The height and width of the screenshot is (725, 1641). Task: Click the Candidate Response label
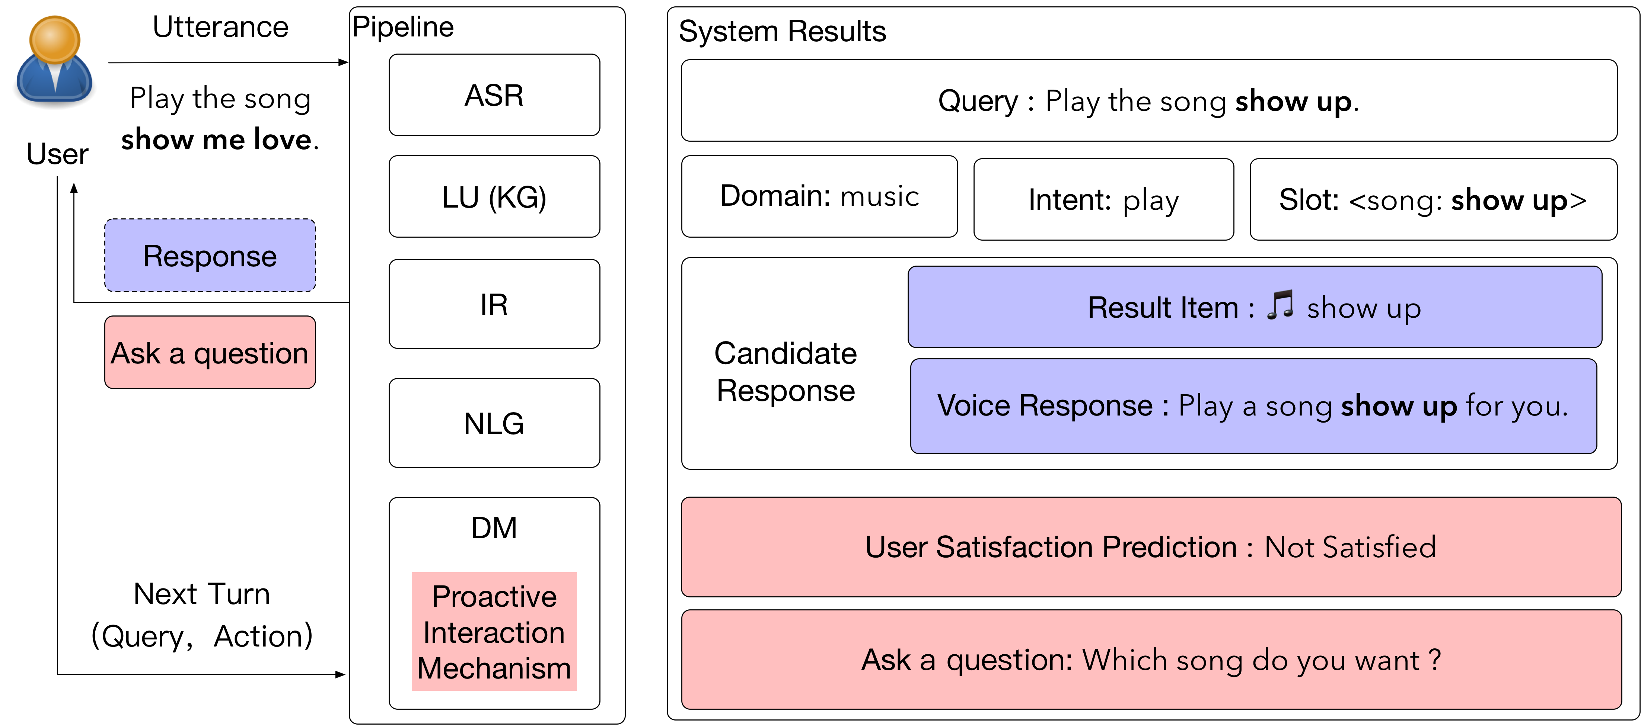click(786, 372)
